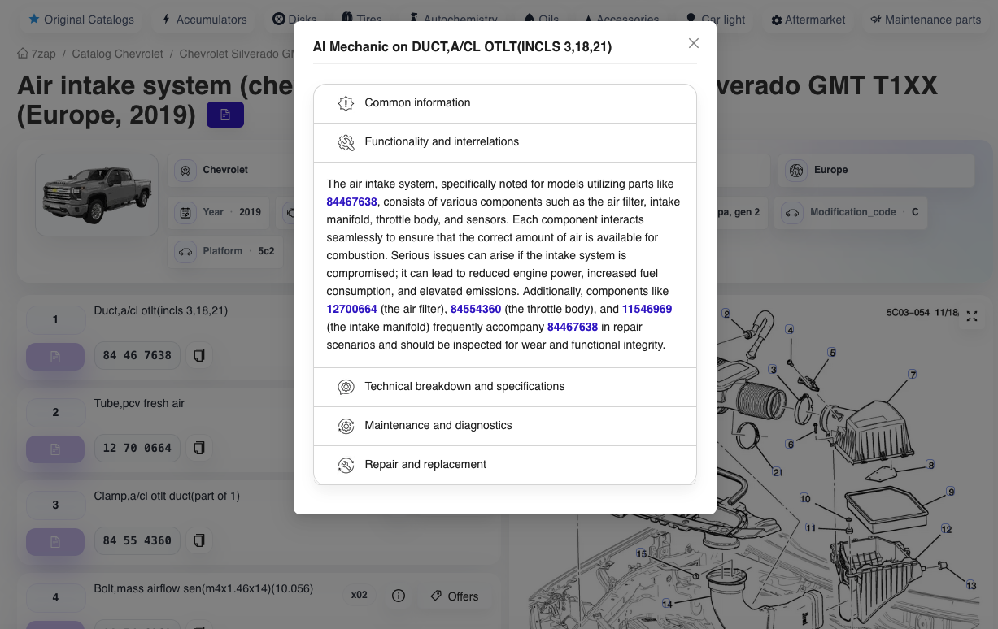
Task: Open the fullscreen diagram expand icon
Action: pos(971,316)
